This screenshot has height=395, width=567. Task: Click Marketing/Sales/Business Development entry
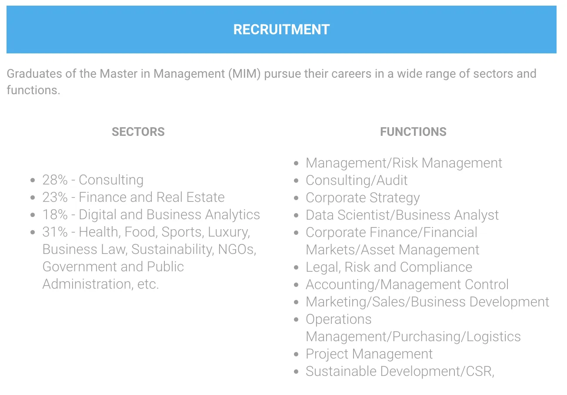[x=427, y=302]
